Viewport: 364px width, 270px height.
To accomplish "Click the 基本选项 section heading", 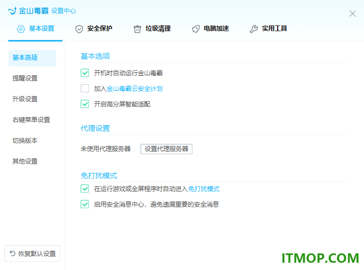I will coord(95,56).
